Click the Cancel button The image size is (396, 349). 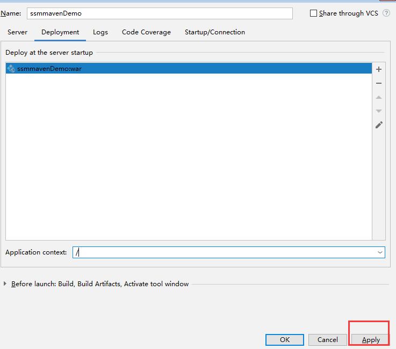point(327,339)
